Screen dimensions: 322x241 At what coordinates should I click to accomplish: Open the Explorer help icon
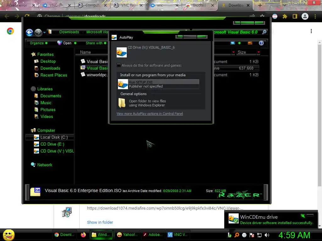tap(261, 43)
